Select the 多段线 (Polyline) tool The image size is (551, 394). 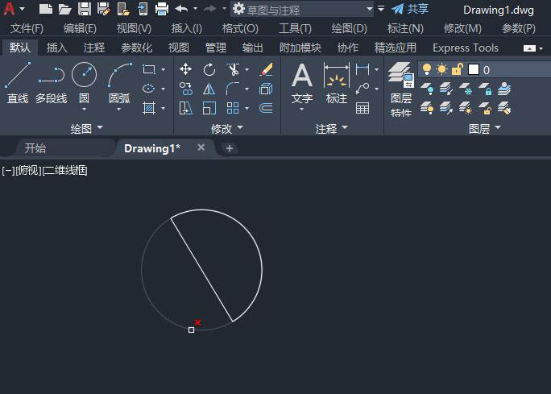[51, 83]
